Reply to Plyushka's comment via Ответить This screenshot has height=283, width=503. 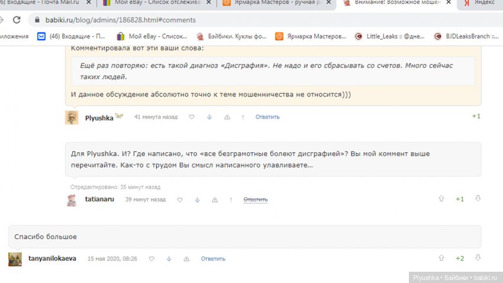pyautogui.click(x=267, y=117)
